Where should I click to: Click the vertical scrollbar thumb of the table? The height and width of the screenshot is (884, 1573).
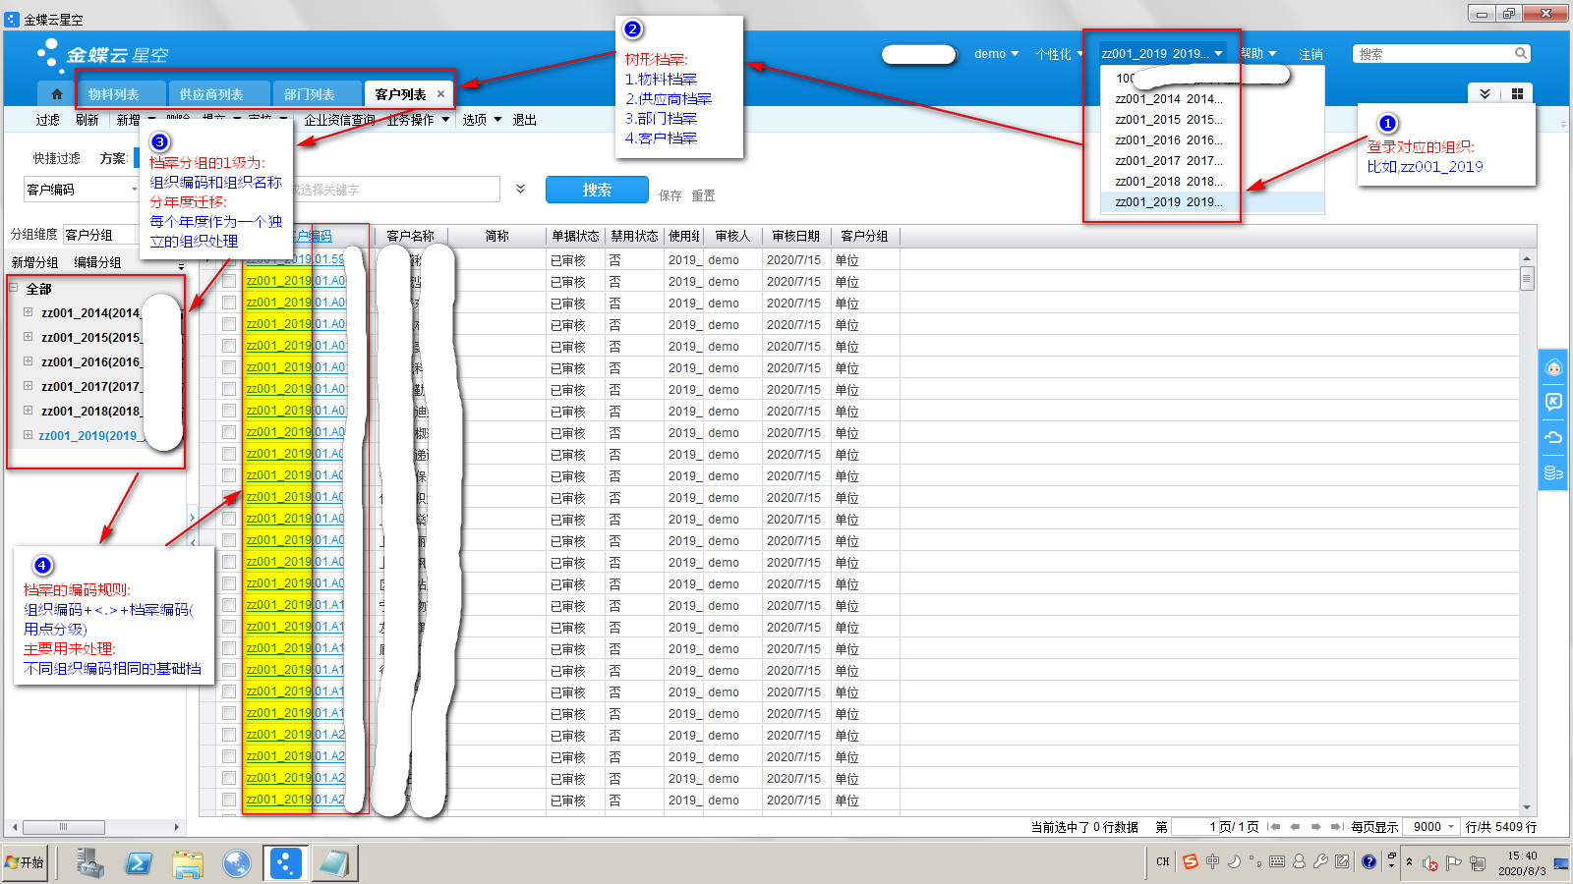pyautogui.click(x=1527, y=279)
